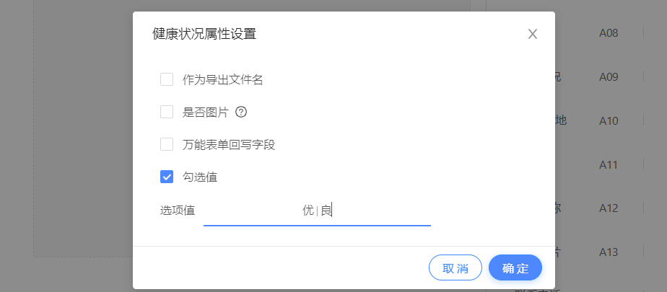Select the A11 cell in the background list

click(x=609, y=165)
